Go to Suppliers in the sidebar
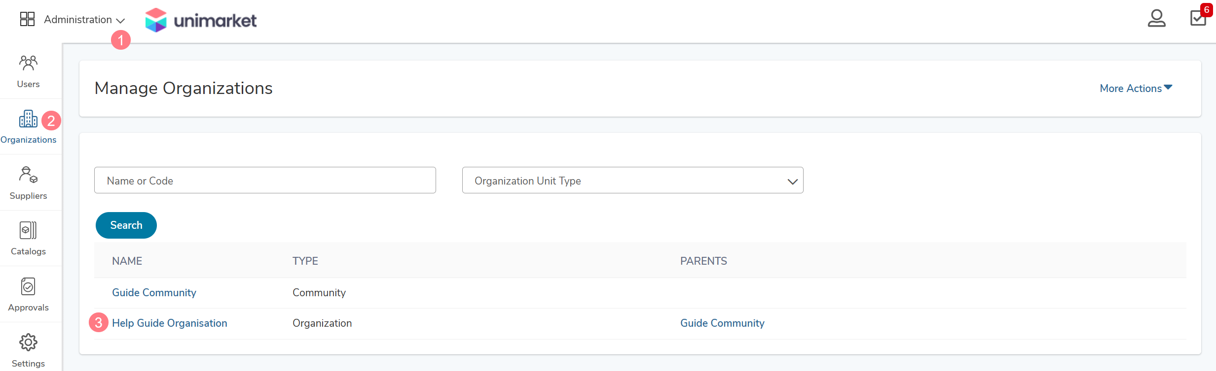 click(x=28, y=183)
